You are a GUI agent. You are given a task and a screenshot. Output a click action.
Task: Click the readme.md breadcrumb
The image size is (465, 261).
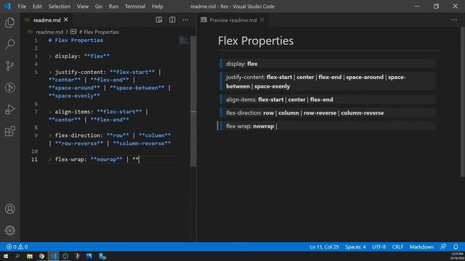tap(49, 32)
